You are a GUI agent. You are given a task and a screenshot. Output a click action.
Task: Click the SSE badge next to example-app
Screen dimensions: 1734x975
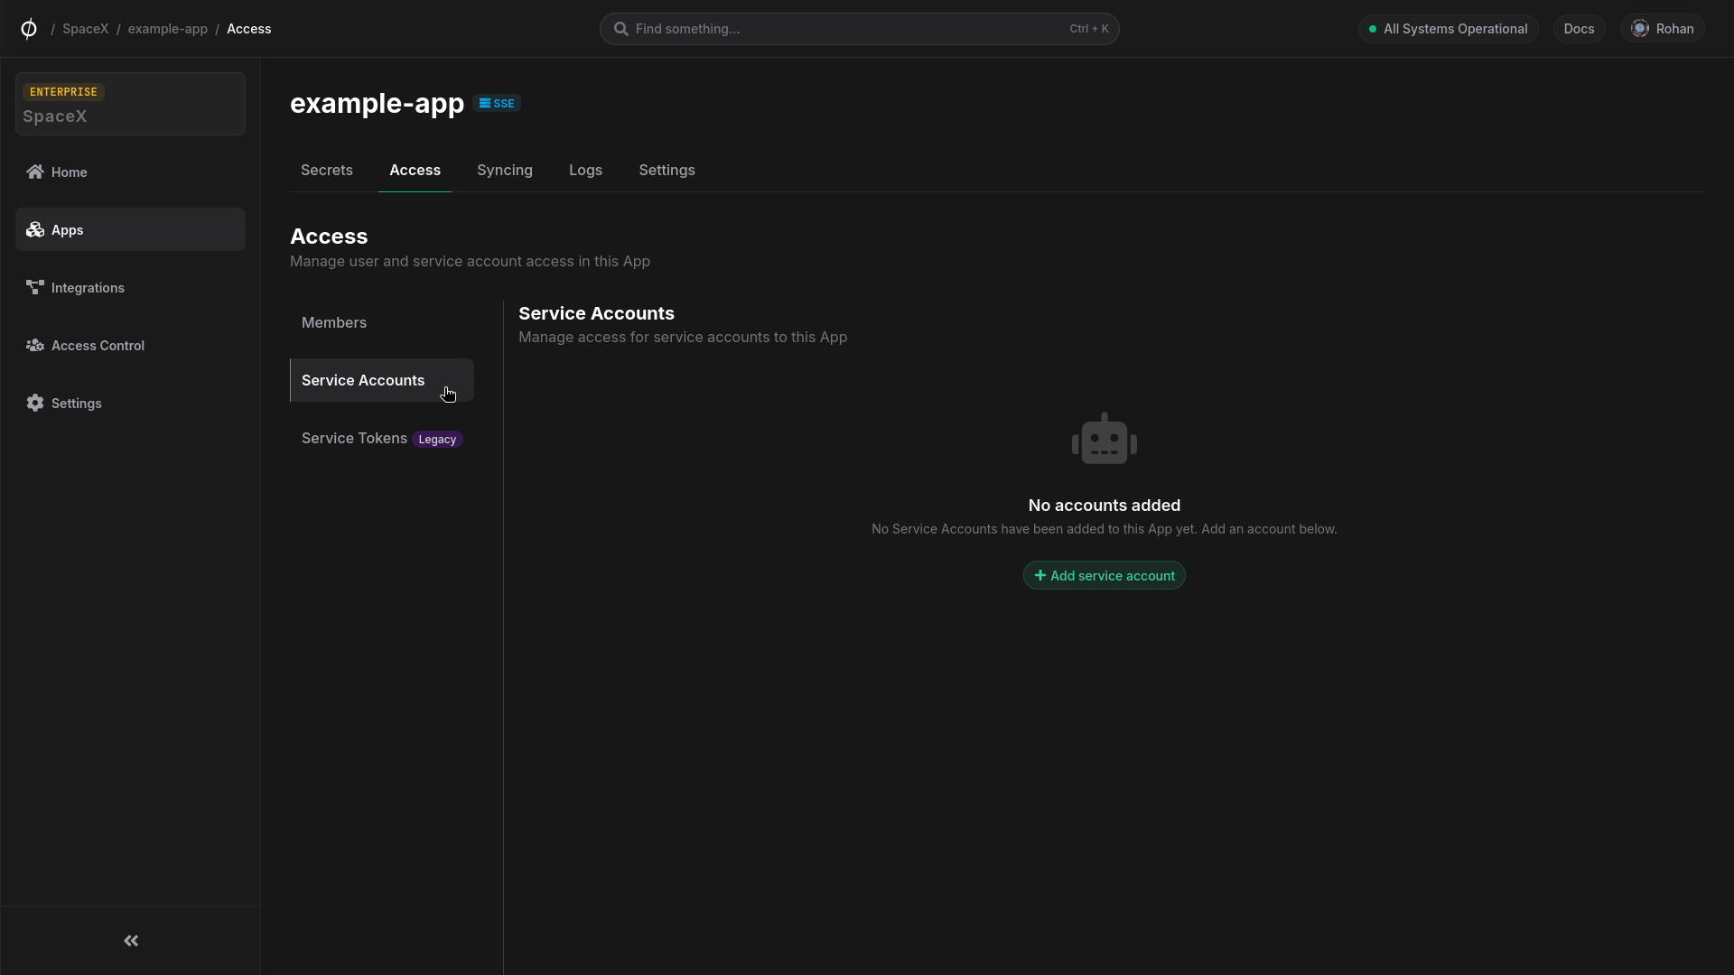pyautogui.click(x=497, y=103)
